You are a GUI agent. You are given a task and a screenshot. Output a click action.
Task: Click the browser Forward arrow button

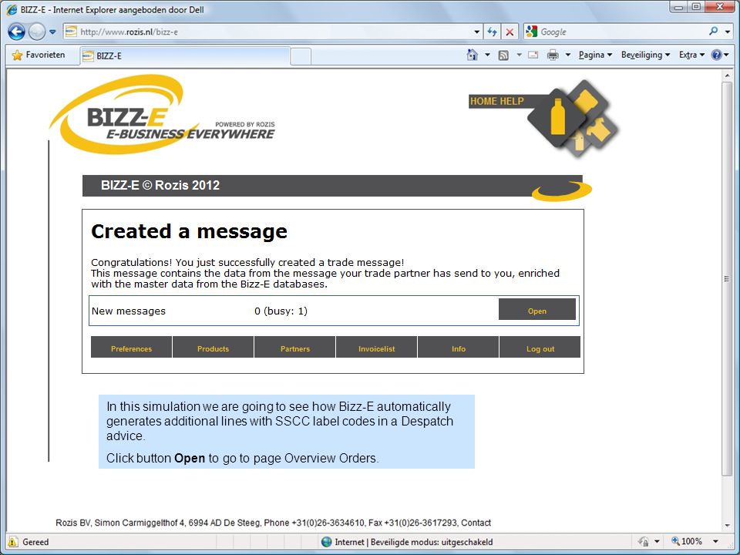(37, 32)
